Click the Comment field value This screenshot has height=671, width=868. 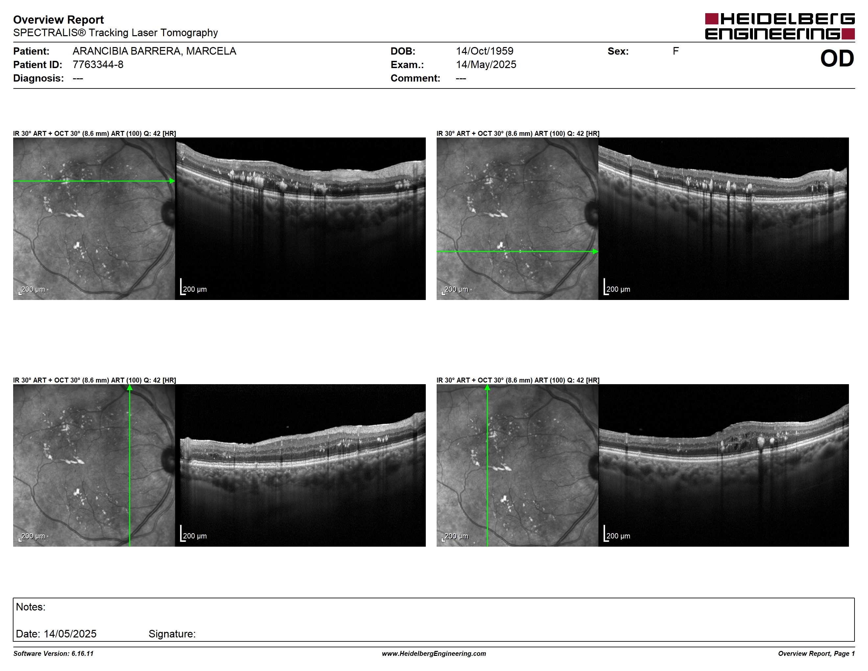[x=461, y=78]
